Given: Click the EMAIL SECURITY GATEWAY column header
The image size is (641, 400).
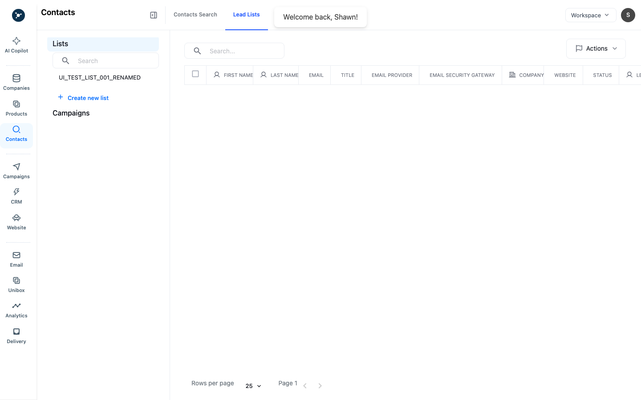Looking at the screenshot, I should click(x=461, y=75).
